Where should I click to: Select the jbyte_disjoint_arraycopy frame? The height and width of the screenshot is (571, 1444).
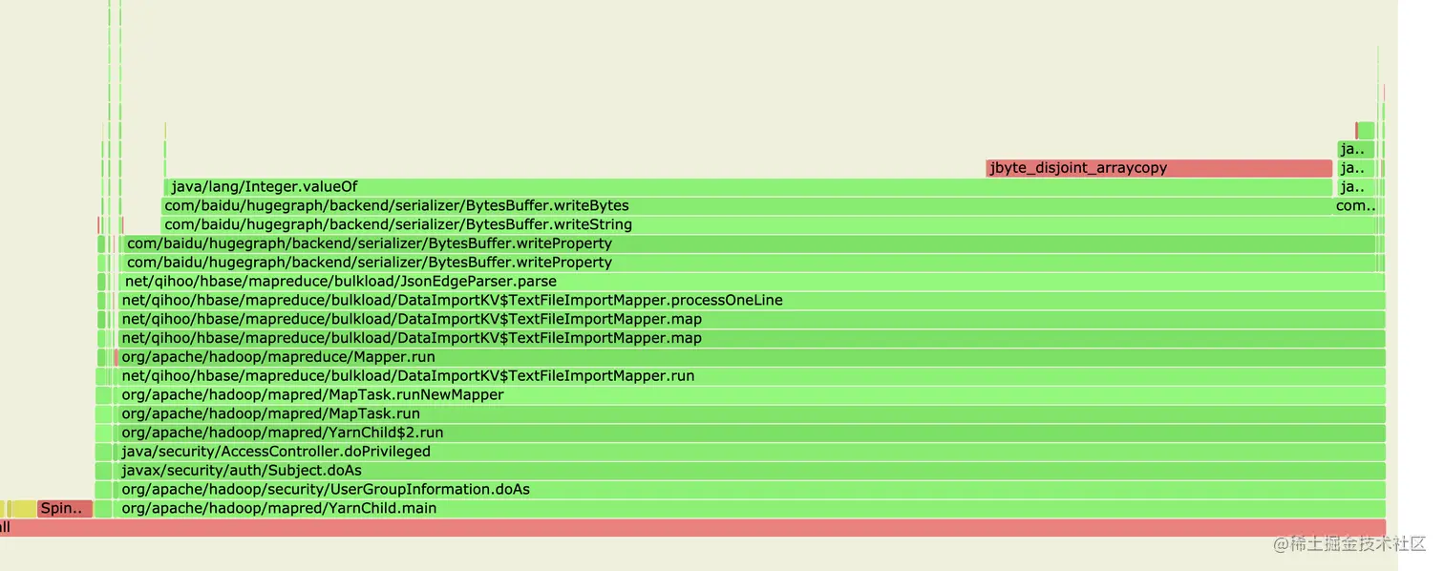1158,168
